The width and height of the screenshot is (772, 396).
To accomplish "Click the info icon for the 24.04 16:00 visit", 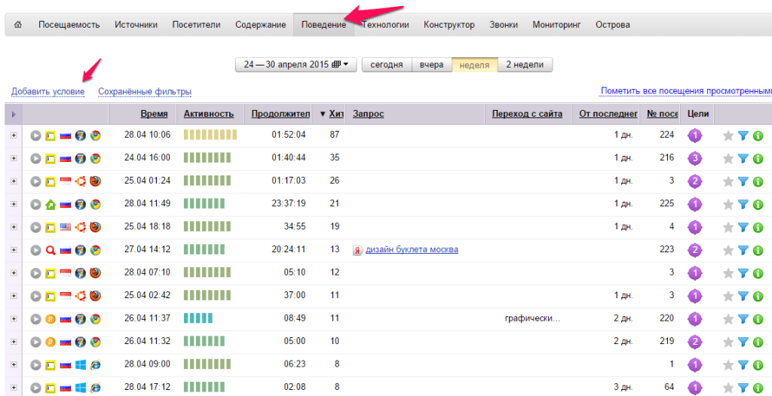I will point(758,158).
